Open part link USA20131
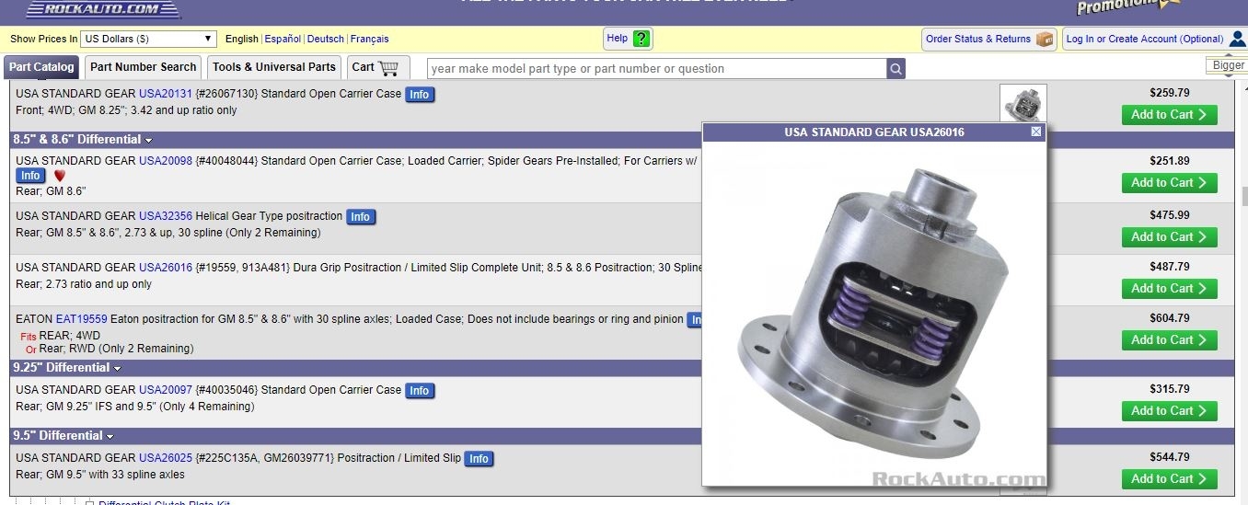The height and width of the screenshot is (505, 1248). [x=166, y=94]
